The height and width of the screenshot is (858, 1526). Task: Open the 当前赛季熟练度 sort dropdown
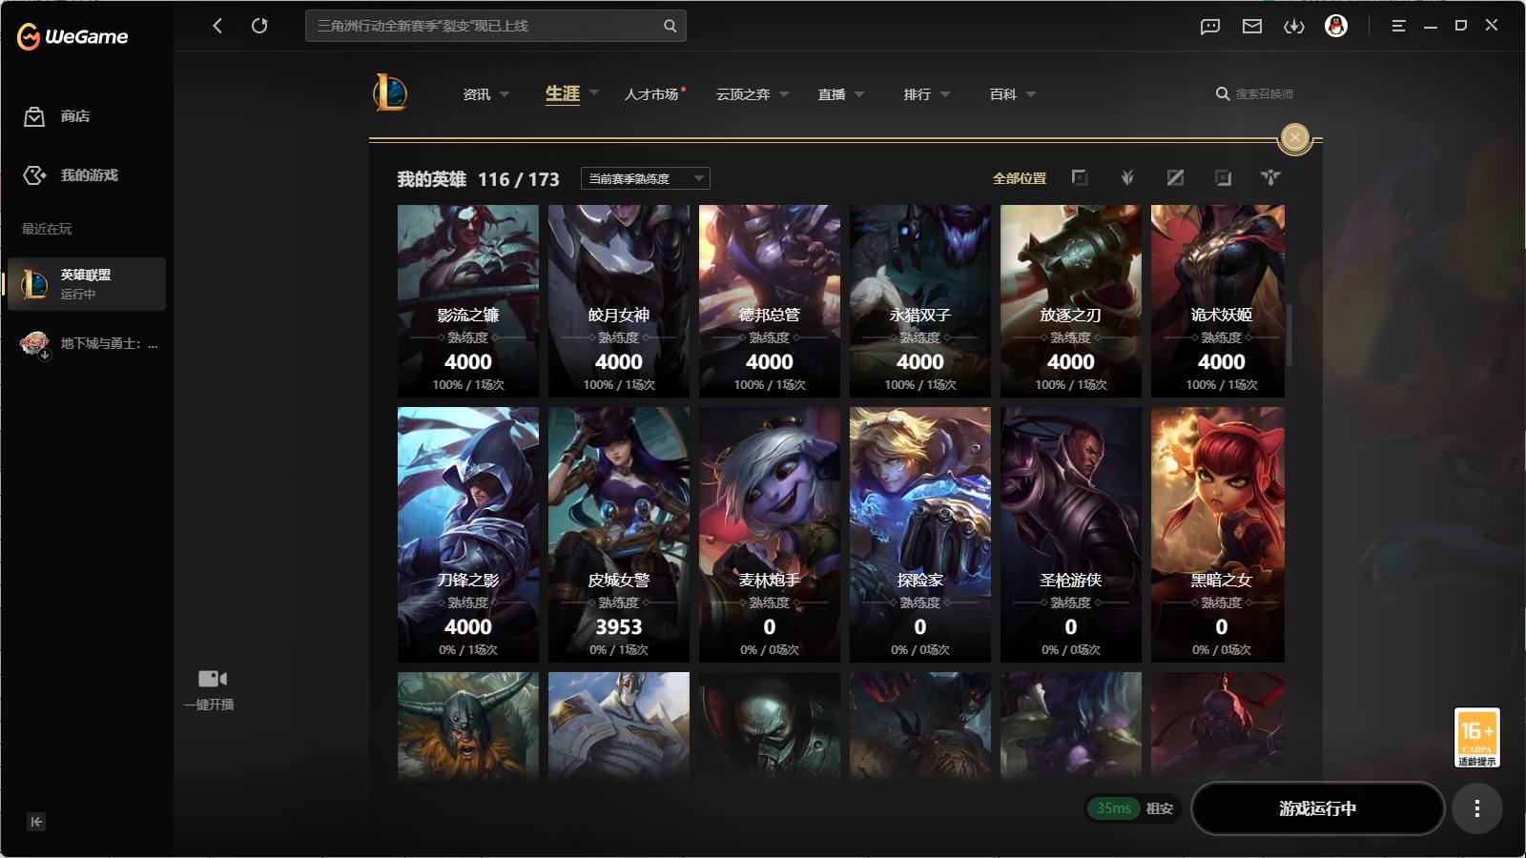(646, 178)
